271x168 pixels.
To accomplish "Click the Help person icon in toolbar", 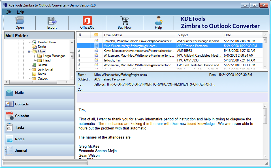I will point(158,21).
